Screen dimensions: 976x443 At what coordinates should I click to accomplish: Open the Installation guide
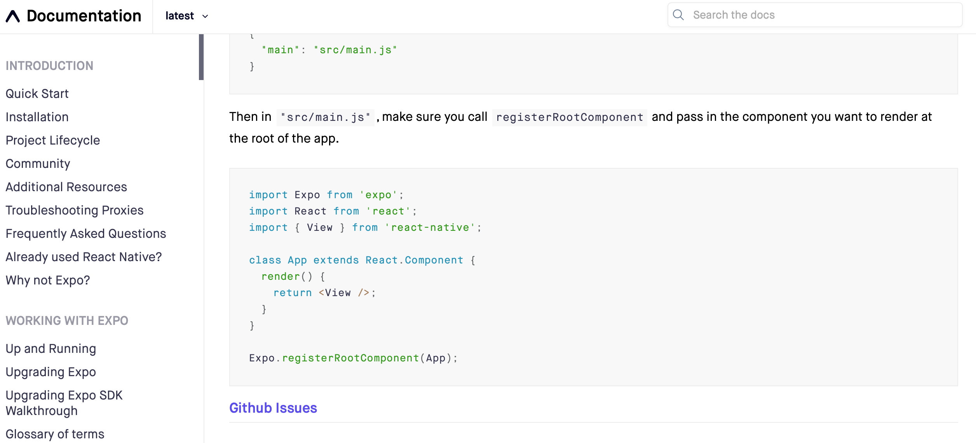tap(37, 117)
